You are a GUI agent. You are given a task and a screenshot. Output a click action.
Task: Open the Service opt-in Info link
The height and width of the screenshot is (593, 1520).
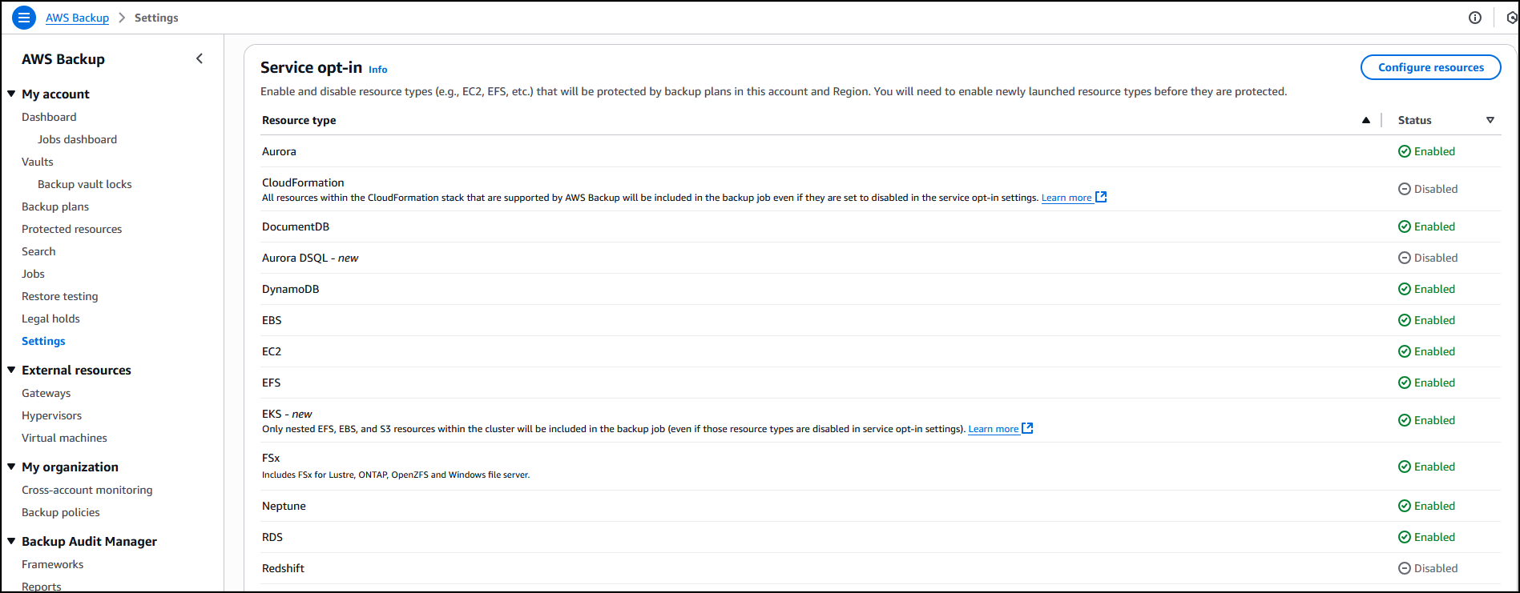378,70
